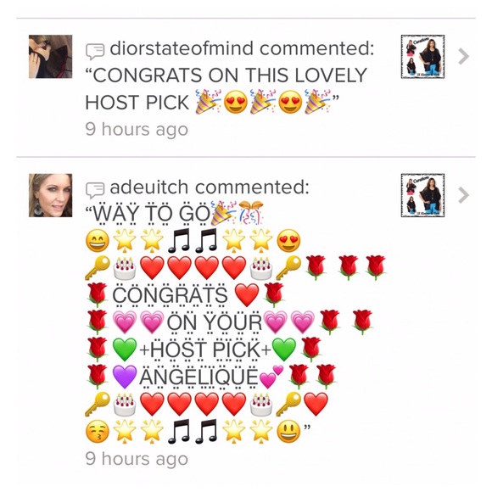This screenshot has height=492, width=492.
Task: Open adeuitch's profile picture
Action: [51, 195]
